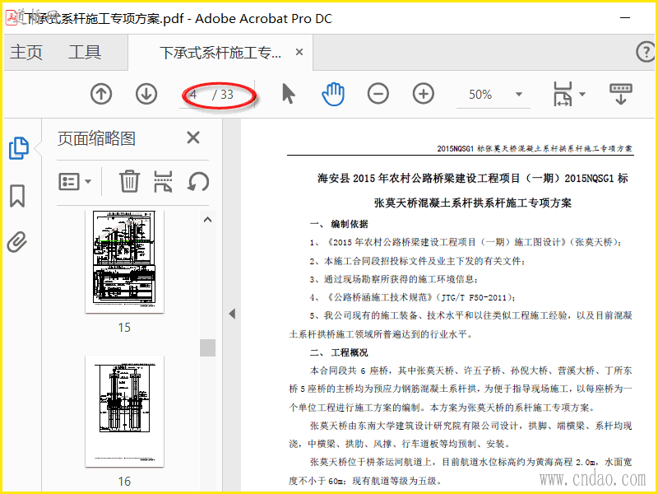Image resolution: width=658 pixels, height=494 pixels.
Task: Select page 16 thumbnail
Action: [x=125, y=411]
